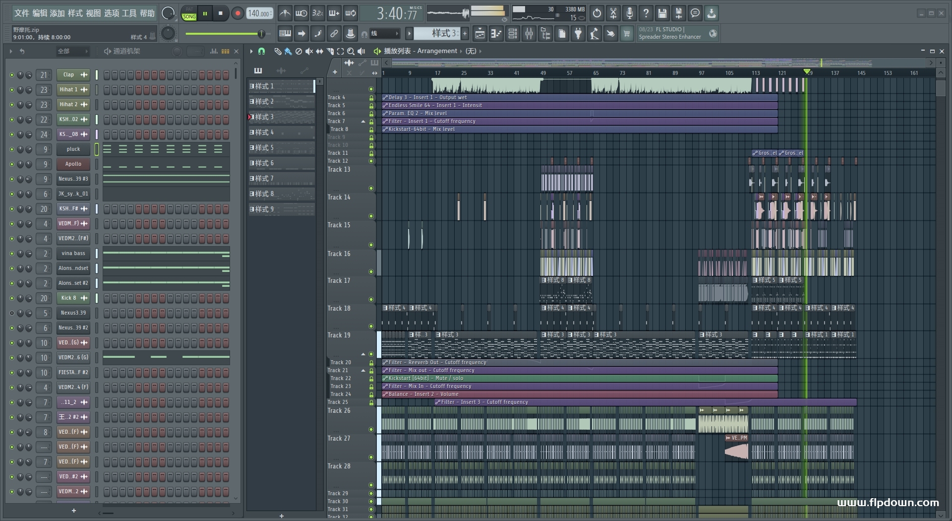Open playlist options menu arrow
This screenshot has width=952, height=521.
coord(251,51)
